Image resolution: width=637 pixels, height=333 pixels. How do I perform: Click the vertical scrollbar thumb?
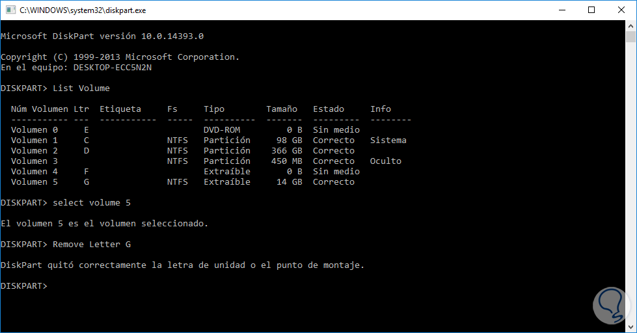pos(630,36)
